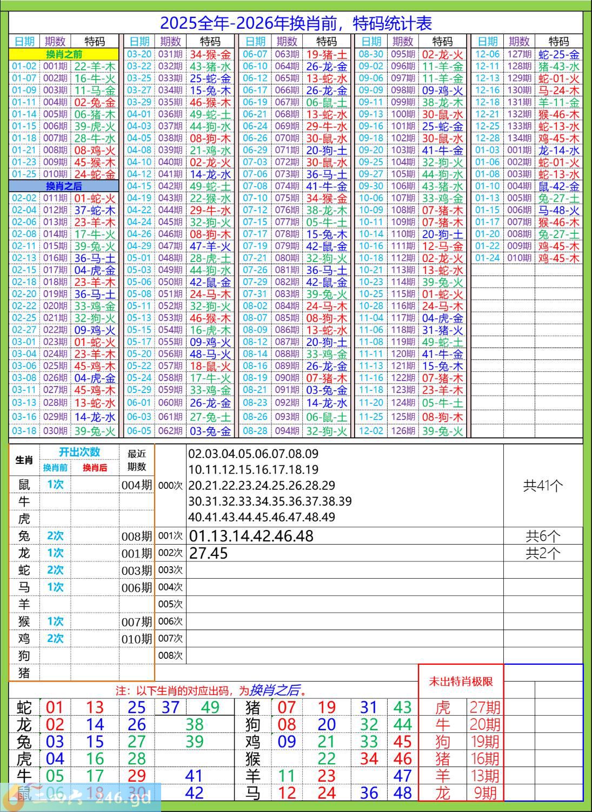Click the 共6个 total cell

tap(543, 536)
